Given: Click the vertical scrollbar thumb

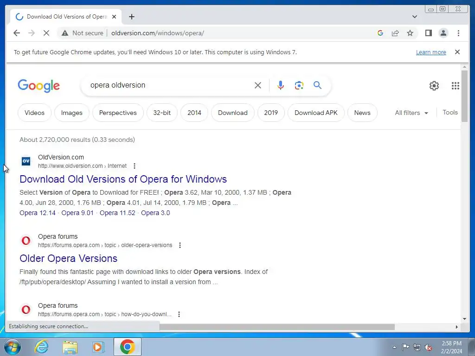Looking at the screenshot, I should [464, 96].
